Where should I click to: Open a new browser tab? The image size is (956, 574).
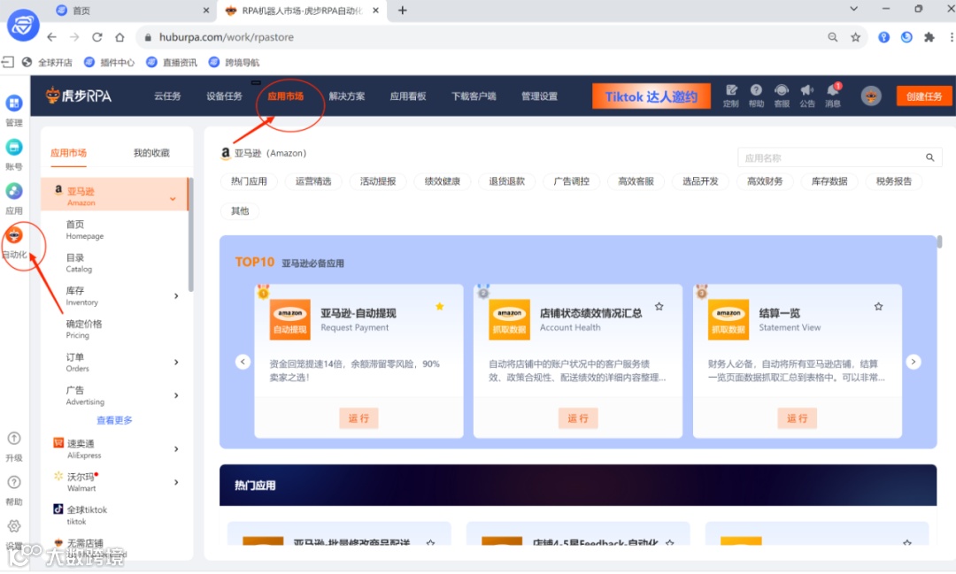pos(403,11)
